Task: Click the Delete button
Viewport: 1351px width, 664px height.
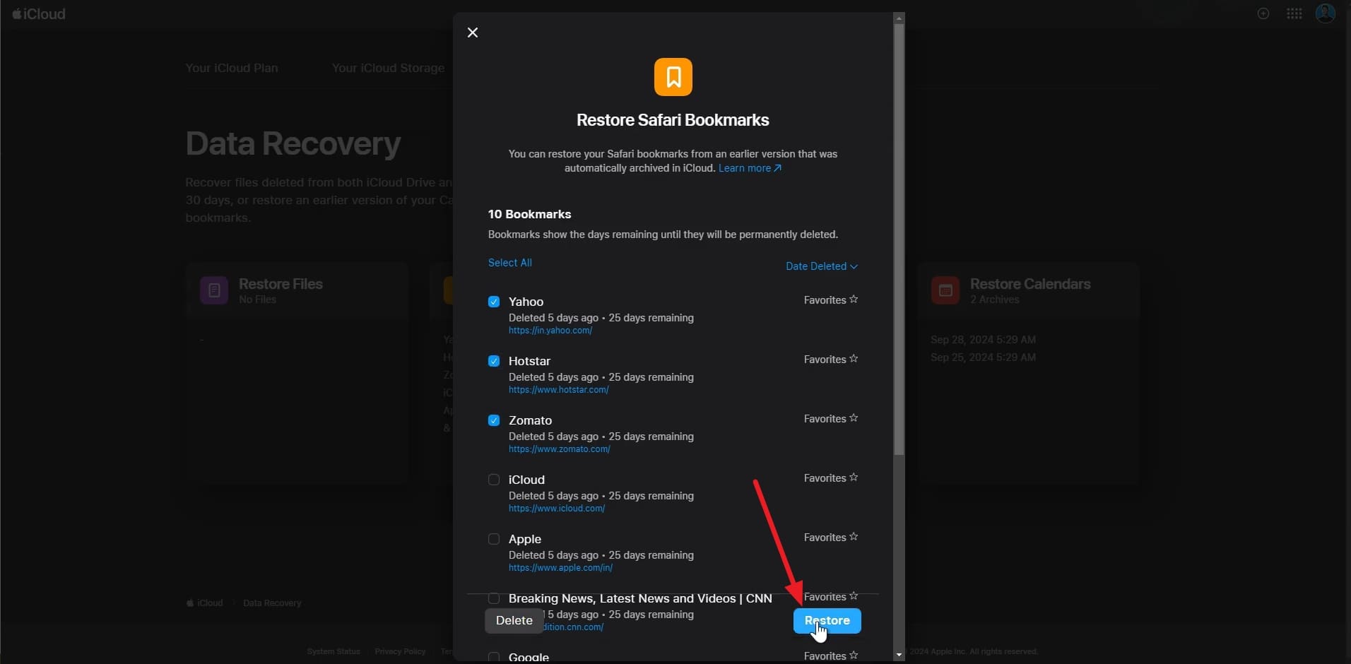Action: click(514, 621)
